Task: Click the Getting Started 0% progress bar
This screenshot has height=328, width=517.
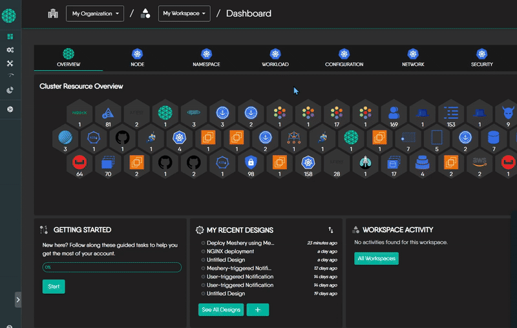Action: tap(111, 267)
